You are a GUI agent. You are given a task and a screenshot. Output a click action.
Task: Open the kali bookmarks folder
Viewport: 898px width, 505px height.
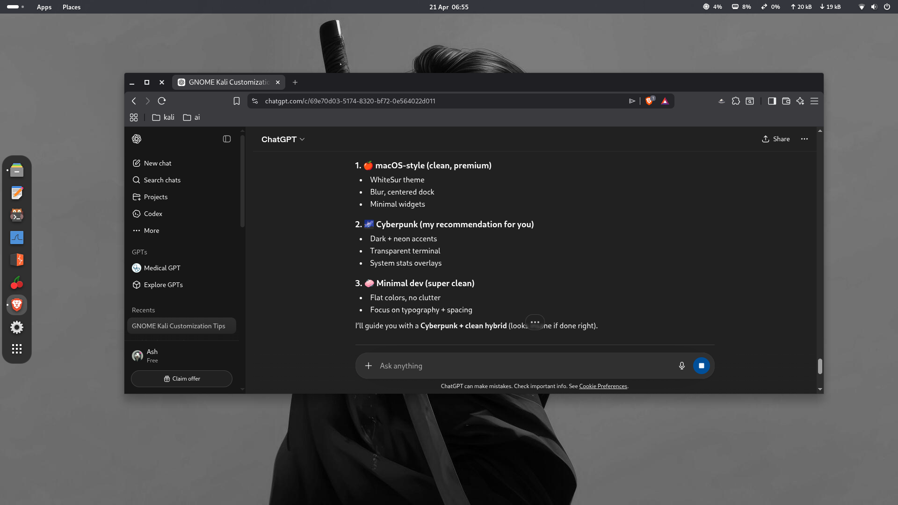point(163,117)
